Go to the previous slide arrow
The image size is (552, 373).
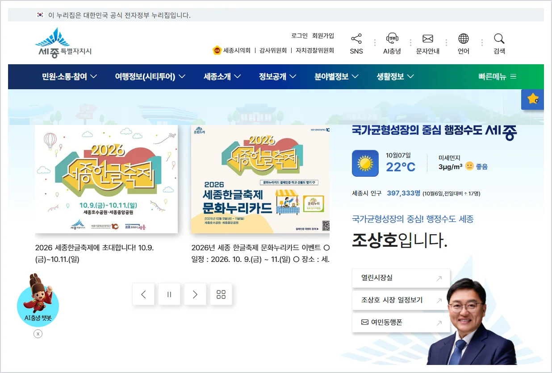coord(143,294)
